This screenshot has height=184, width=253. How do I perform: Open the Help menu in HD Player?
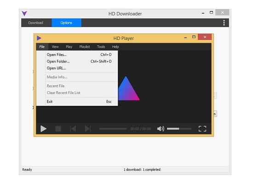pyautogui.click(x=115, y=47)
